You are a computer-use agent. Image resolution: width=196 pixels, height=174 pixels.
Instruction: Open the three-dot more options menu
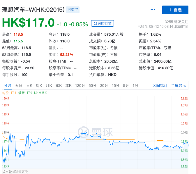coord(153,10)
